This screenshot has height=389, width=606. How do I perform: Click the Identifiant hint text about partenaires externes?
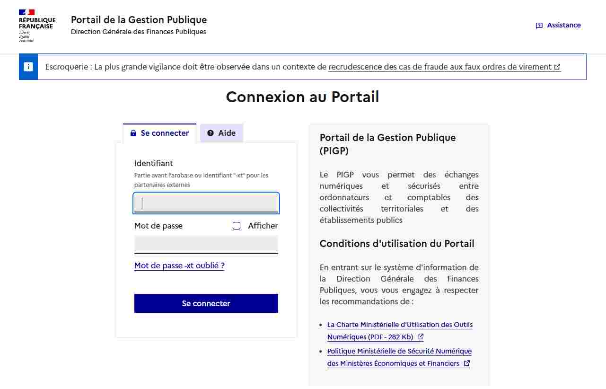click(201, 180)
